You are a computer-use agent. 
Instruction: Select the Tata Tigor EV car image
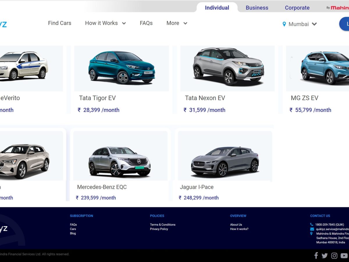coord(122,68)
